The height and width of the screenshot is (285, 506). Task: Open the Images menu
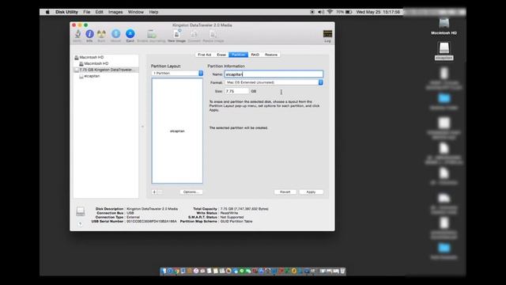pos(115,12)
